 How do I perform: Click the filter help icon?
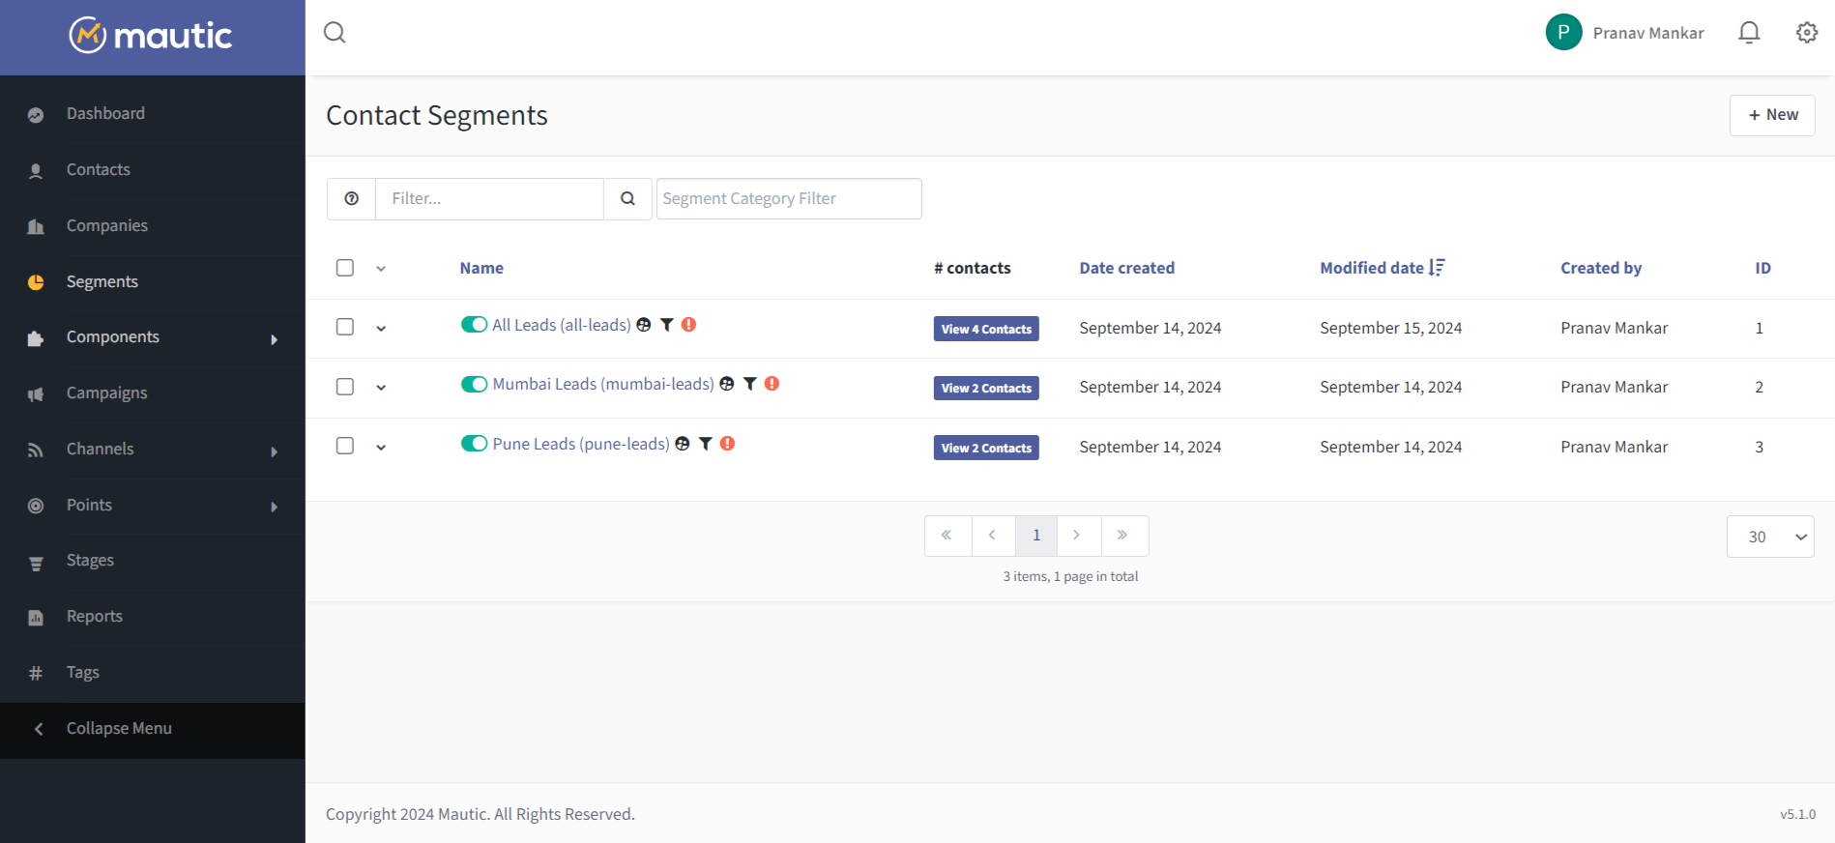pos(352,198)
